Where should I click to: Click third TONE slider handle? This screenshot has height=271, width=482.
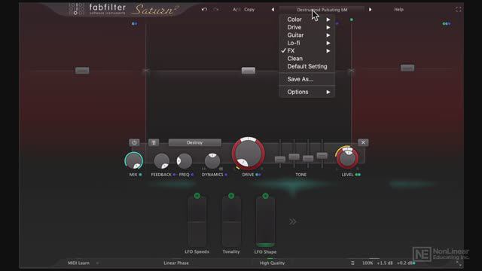pos(308,158)
